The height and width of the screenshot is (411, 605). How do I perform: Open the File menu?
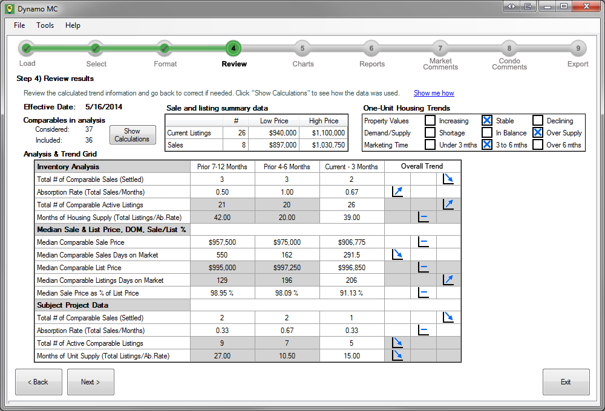coord(19,25)
